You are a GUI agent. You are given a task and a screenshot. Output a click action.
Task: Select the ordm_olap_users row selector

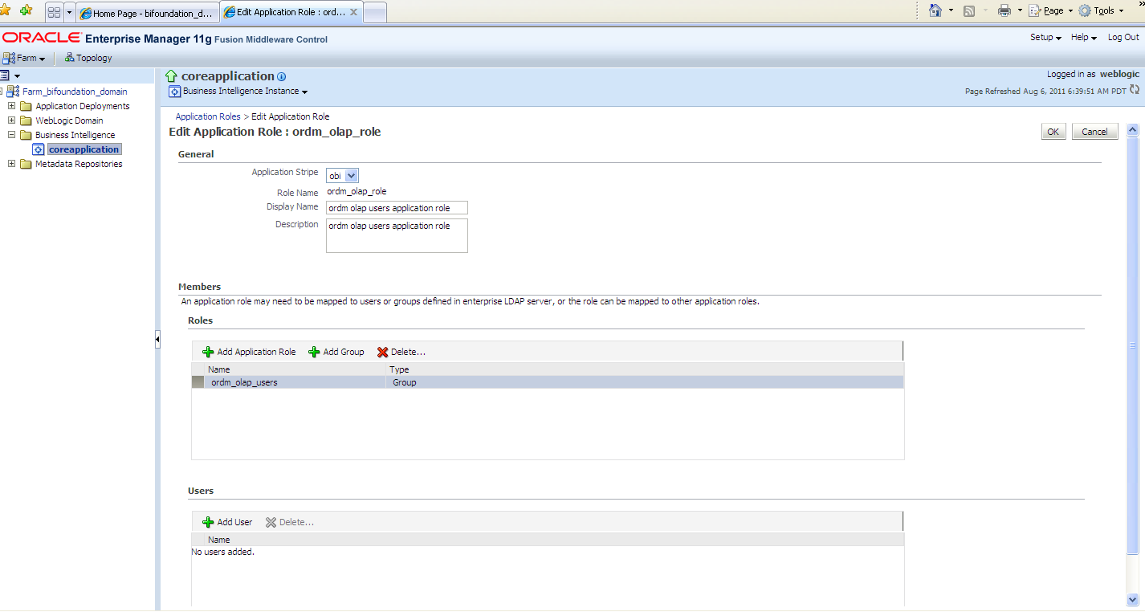pyautogui.click(x=198, y=382)
